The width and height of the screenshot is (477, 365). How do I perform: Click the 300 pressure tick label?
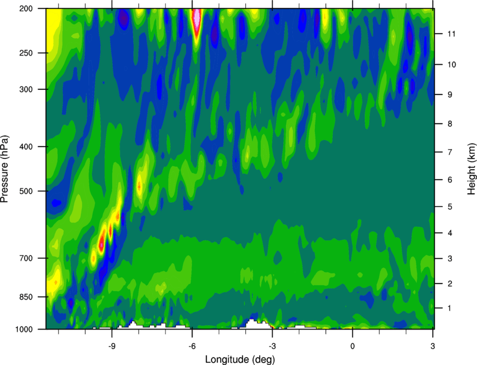[x=26, y=89]
